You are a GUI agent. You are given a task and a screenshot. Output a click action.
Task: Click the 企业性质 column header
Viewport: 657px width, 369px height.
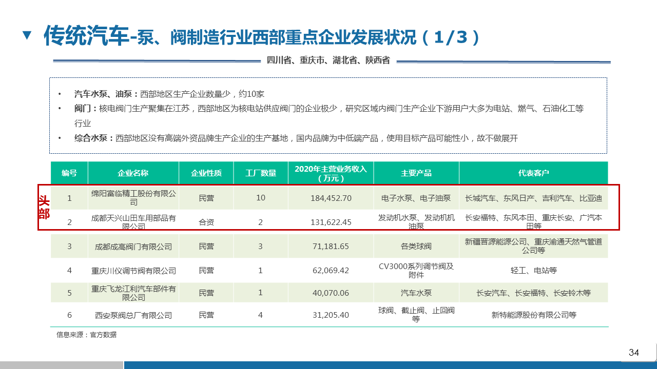point(206,173)
